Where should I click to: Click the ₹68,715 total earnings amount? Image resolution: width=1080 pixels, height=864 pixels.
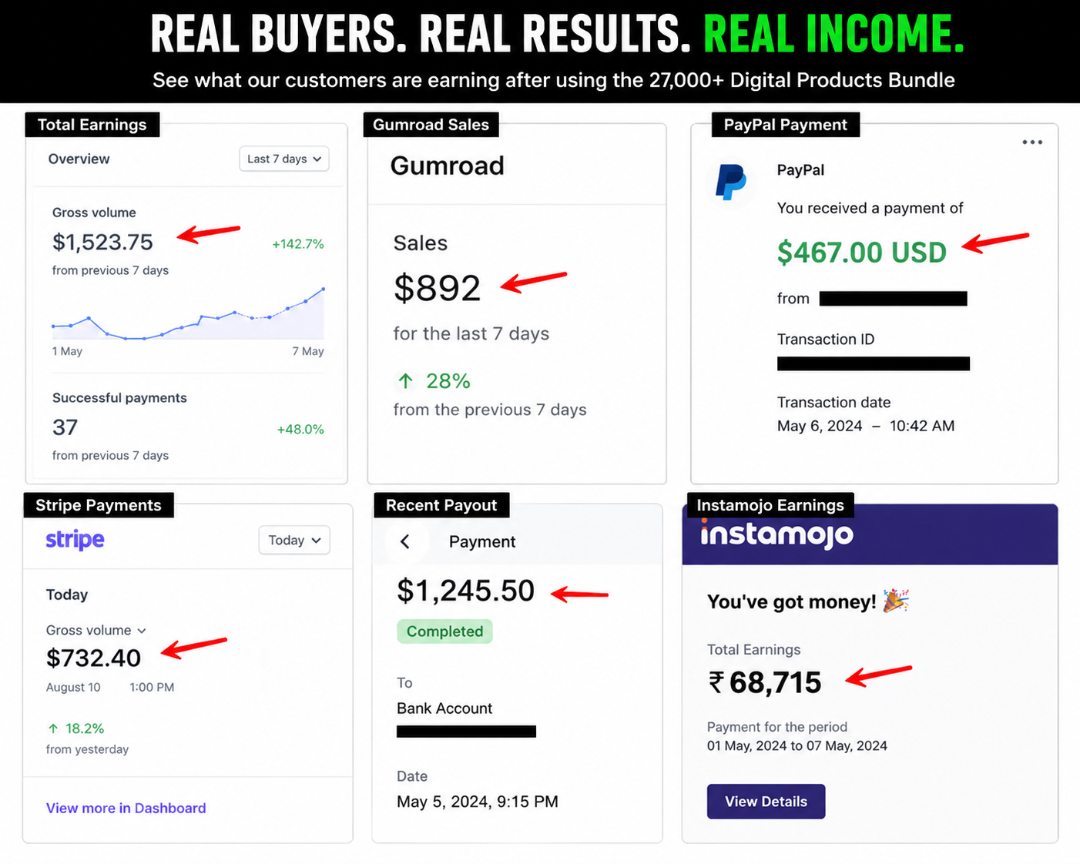(x=764, y=682)
